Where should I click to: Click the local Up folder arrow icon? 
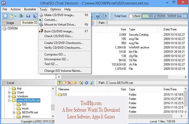pos(59,83)
